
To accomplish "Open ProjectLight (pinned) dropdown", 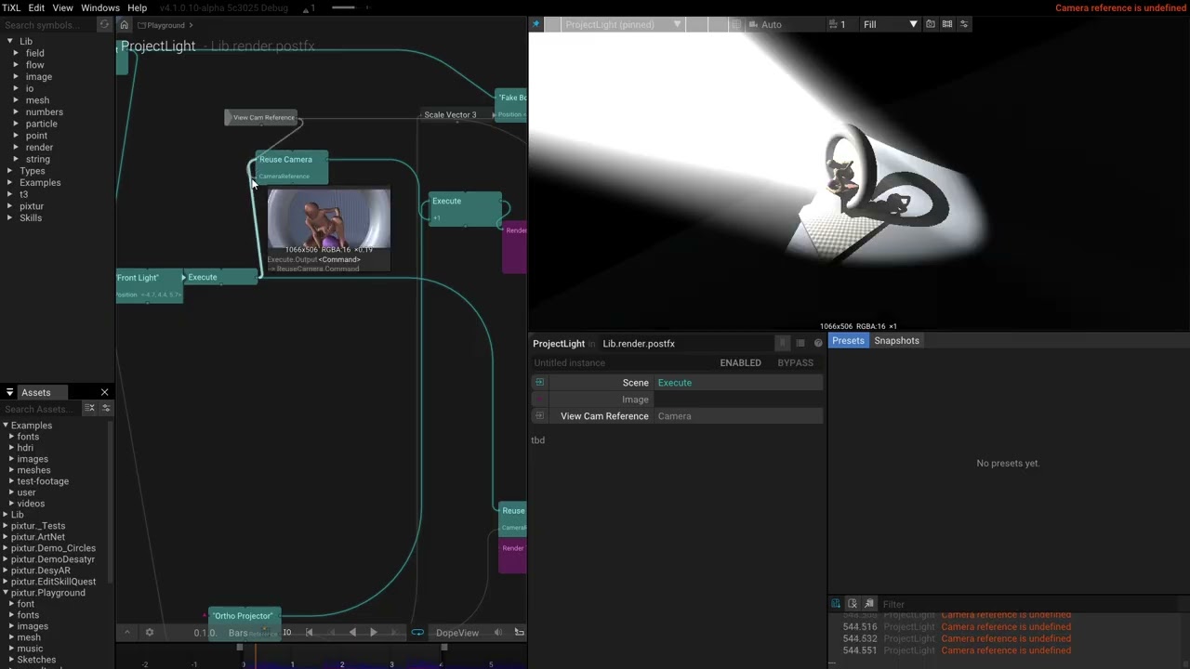I will (x=624, y=24).
